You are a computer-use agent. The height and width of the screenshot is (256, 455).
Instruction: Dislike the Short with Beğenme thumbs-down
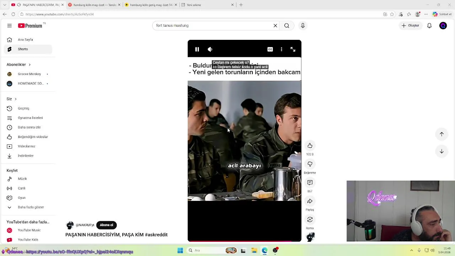(310, 164)
